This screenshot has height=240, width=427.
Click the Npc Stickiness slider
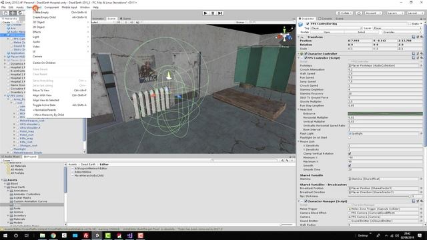[379, 196]
